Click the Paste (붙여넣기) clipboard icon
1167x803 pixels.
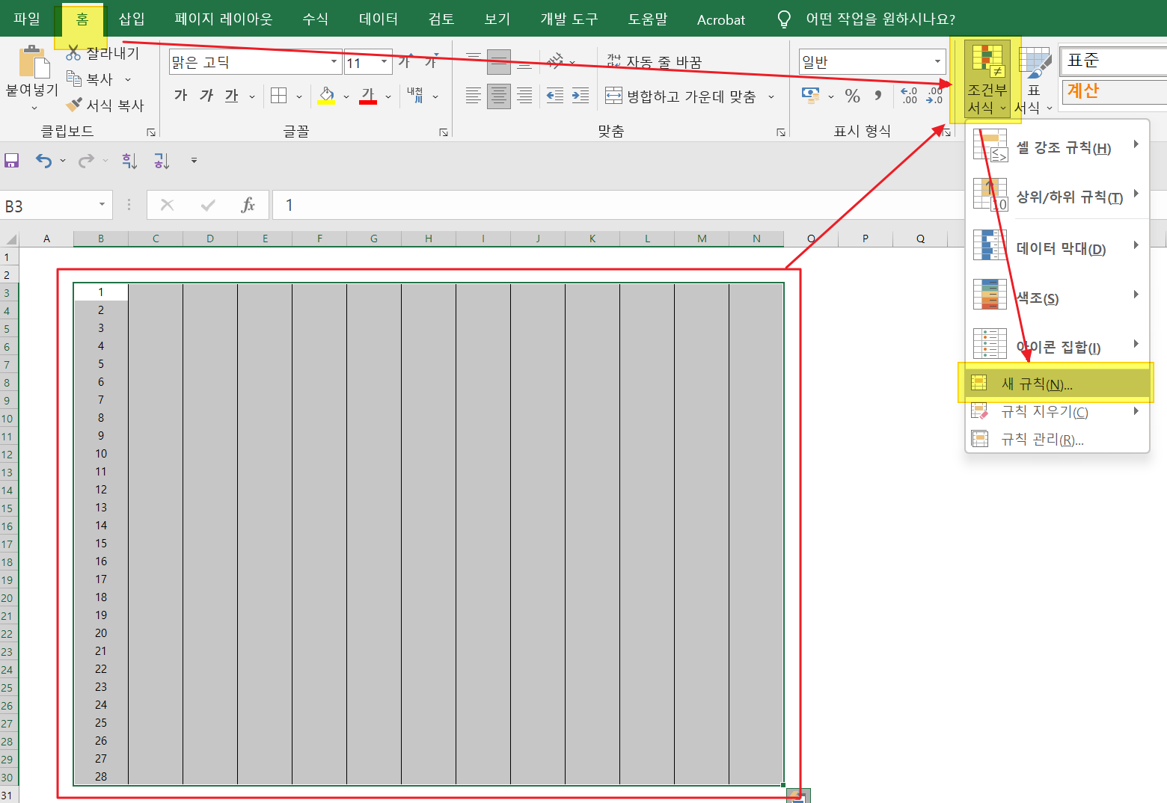(33, 61)
